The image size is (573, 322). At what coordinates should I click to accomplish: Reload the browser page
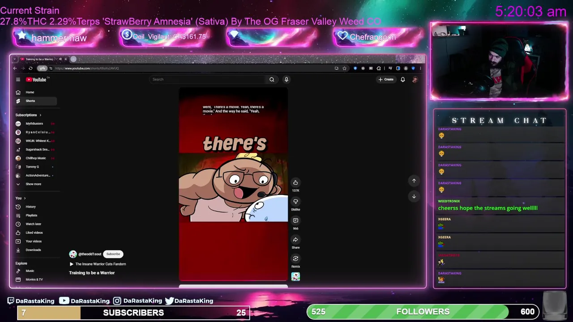coord(30,68)
